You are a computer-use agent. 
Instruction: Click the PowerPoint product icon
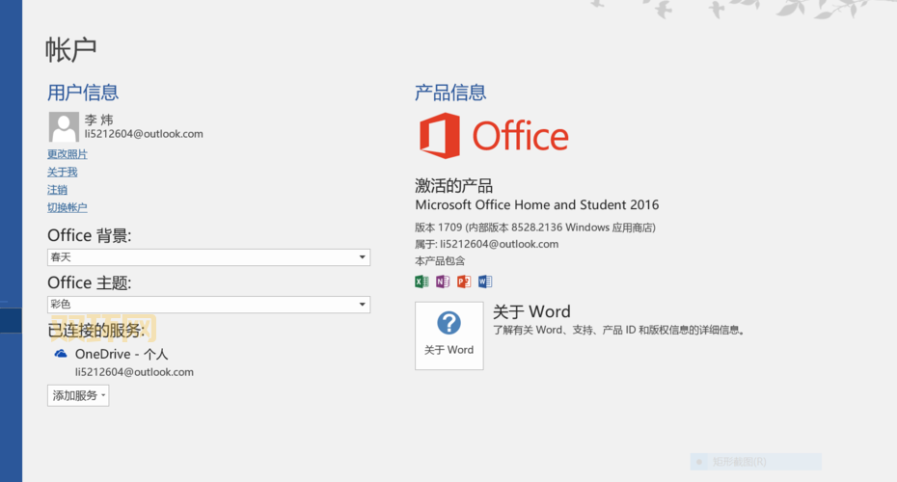pyautogui.click(x=464, y=281)
